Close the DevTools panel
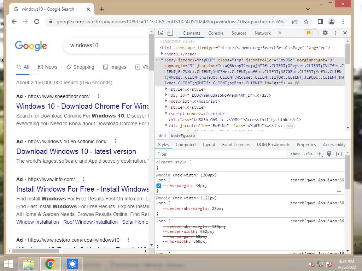362x271 pixels. [345, 33]
